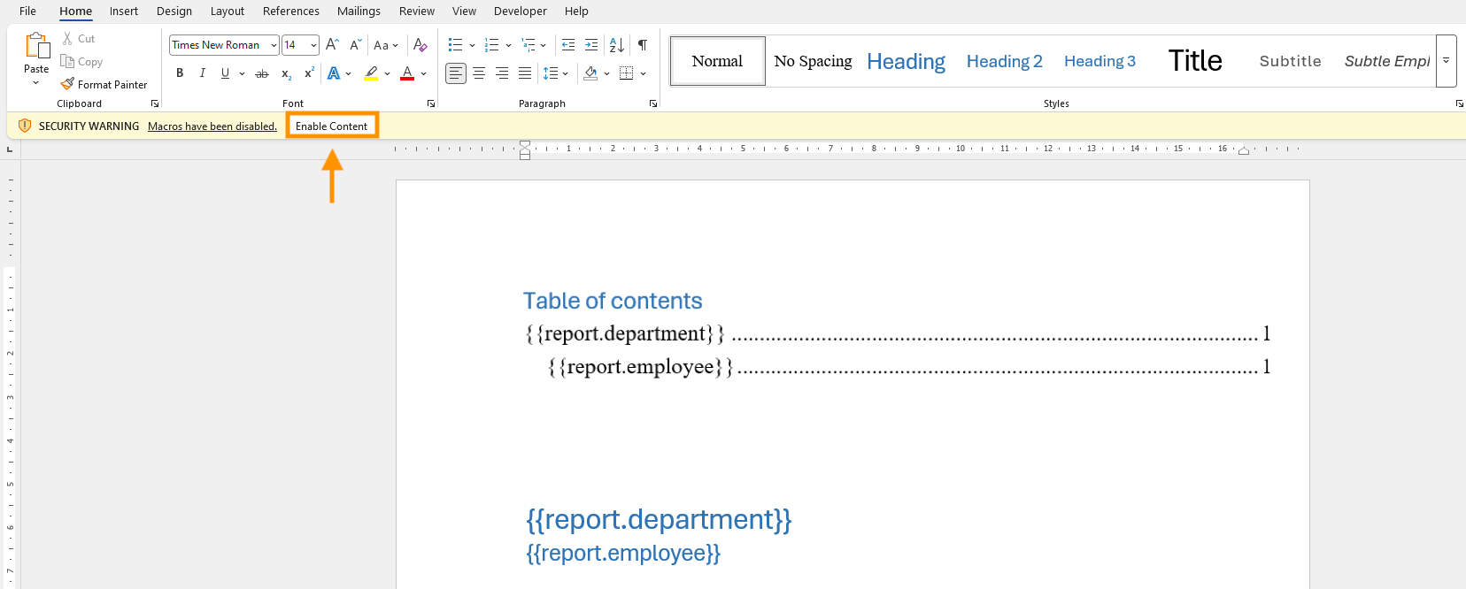Toggle bold formatting

(180, 73)
